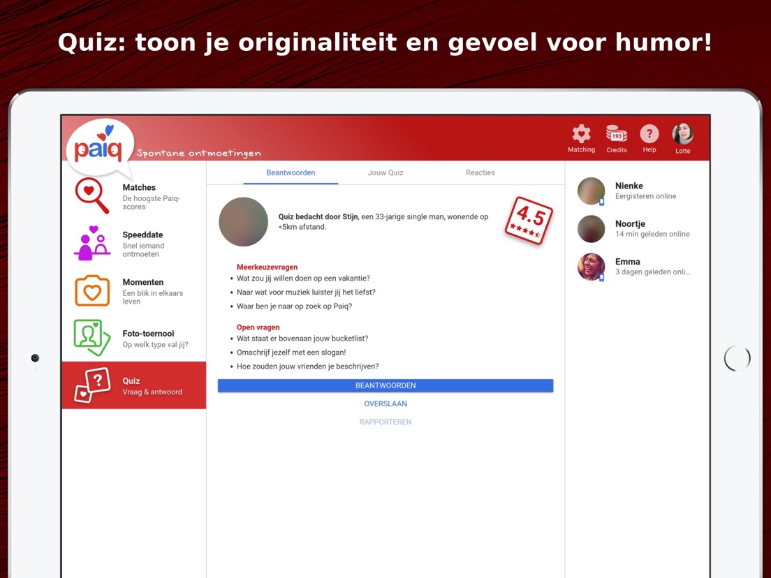The image size is (771, 578).
Task: Open Noortje's profile picture
Action: (591, 228)
